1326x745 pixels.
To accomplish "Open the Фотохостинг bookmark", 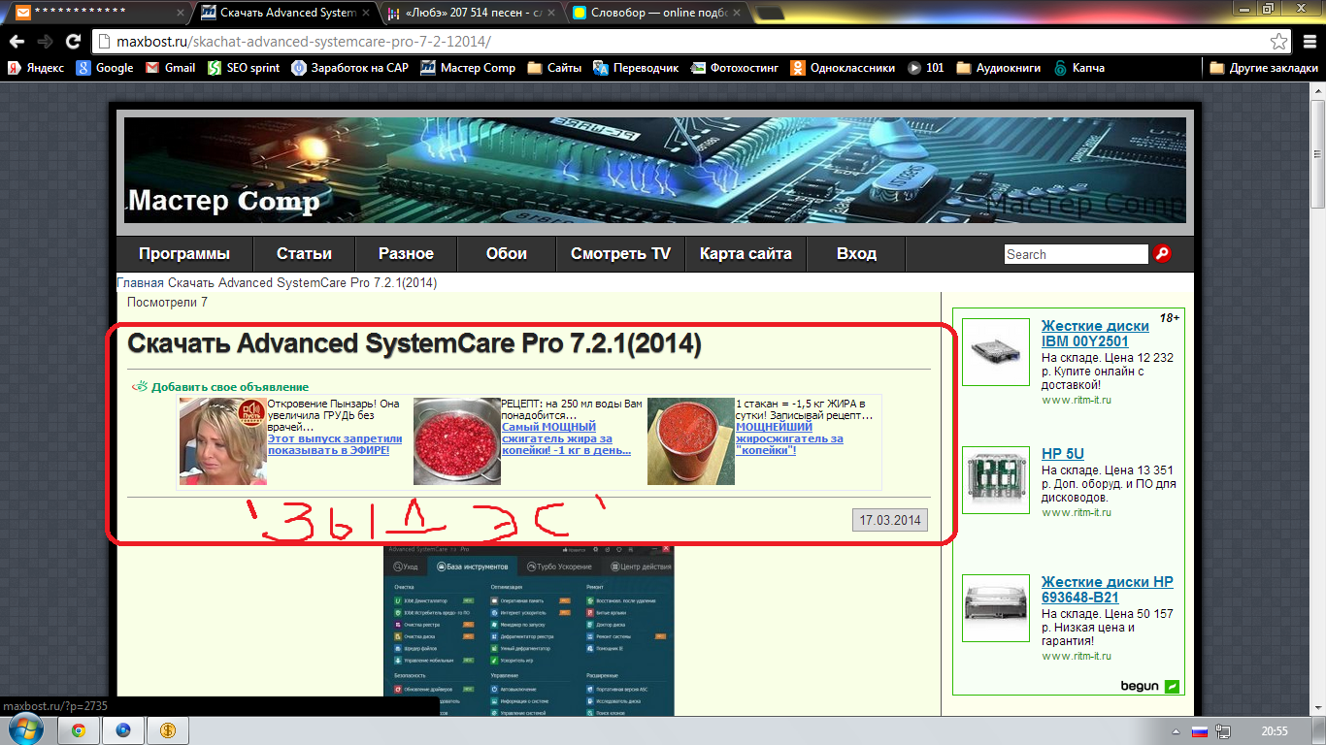I will [x=735, y=68].
